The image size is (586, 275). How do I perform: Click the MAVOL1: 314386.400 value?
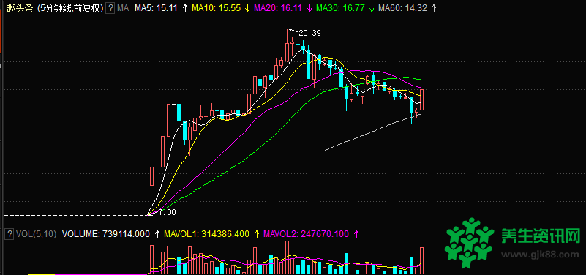[x=206, y=234]
